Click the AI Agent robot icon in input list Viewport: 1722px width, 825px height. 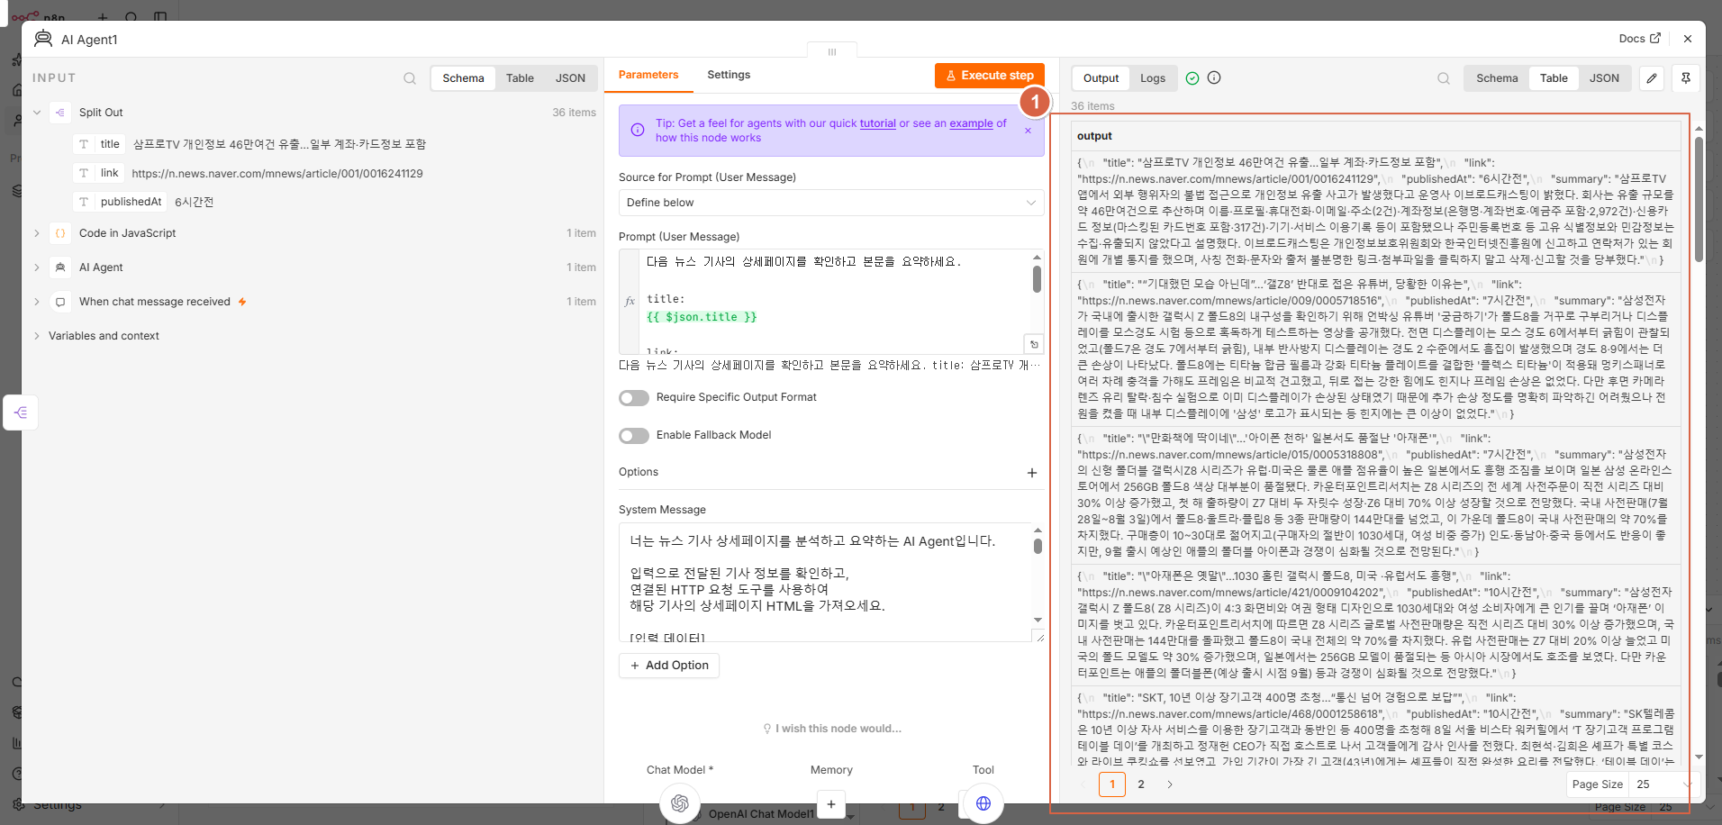(x=60, y=267)
